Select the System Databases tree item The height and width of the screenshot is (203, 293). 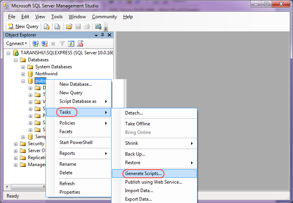[x=54, y=67]
